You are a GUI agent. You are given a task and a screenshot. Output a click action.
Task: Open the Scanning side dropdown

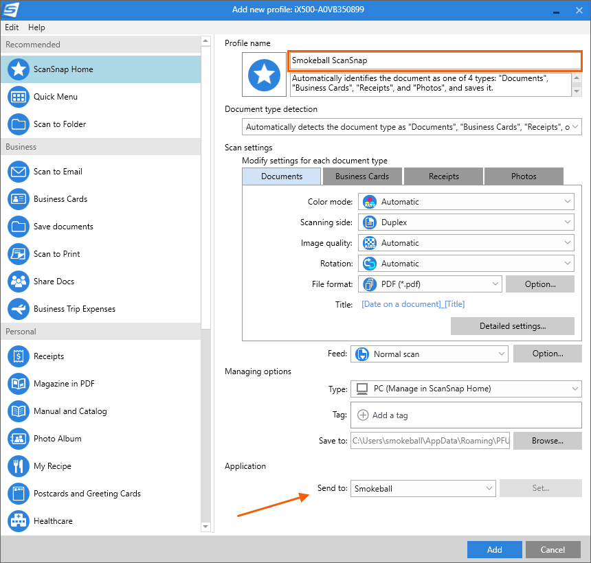pos(466,222)
